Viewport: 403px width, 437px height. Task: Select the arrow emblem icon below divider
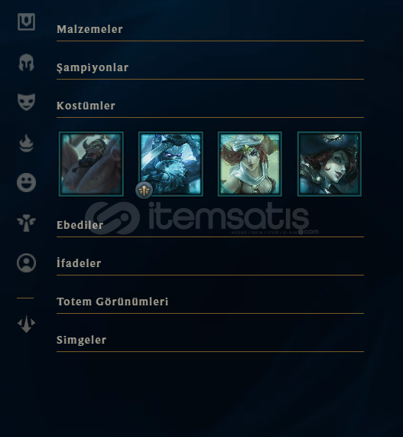pyautogui.click(x=27, y=324)
